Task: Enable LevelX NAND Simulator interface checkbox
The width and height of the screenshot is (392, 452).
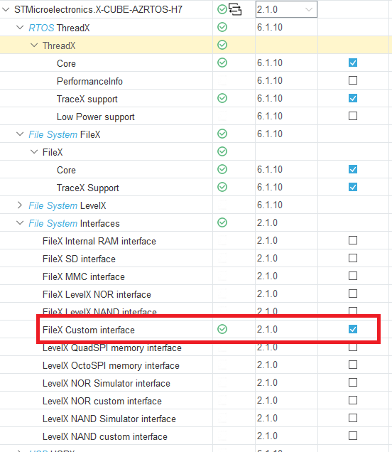Action: 353,418
